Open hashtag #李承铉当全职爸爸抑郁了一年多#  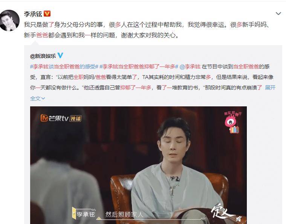point(139,67)
